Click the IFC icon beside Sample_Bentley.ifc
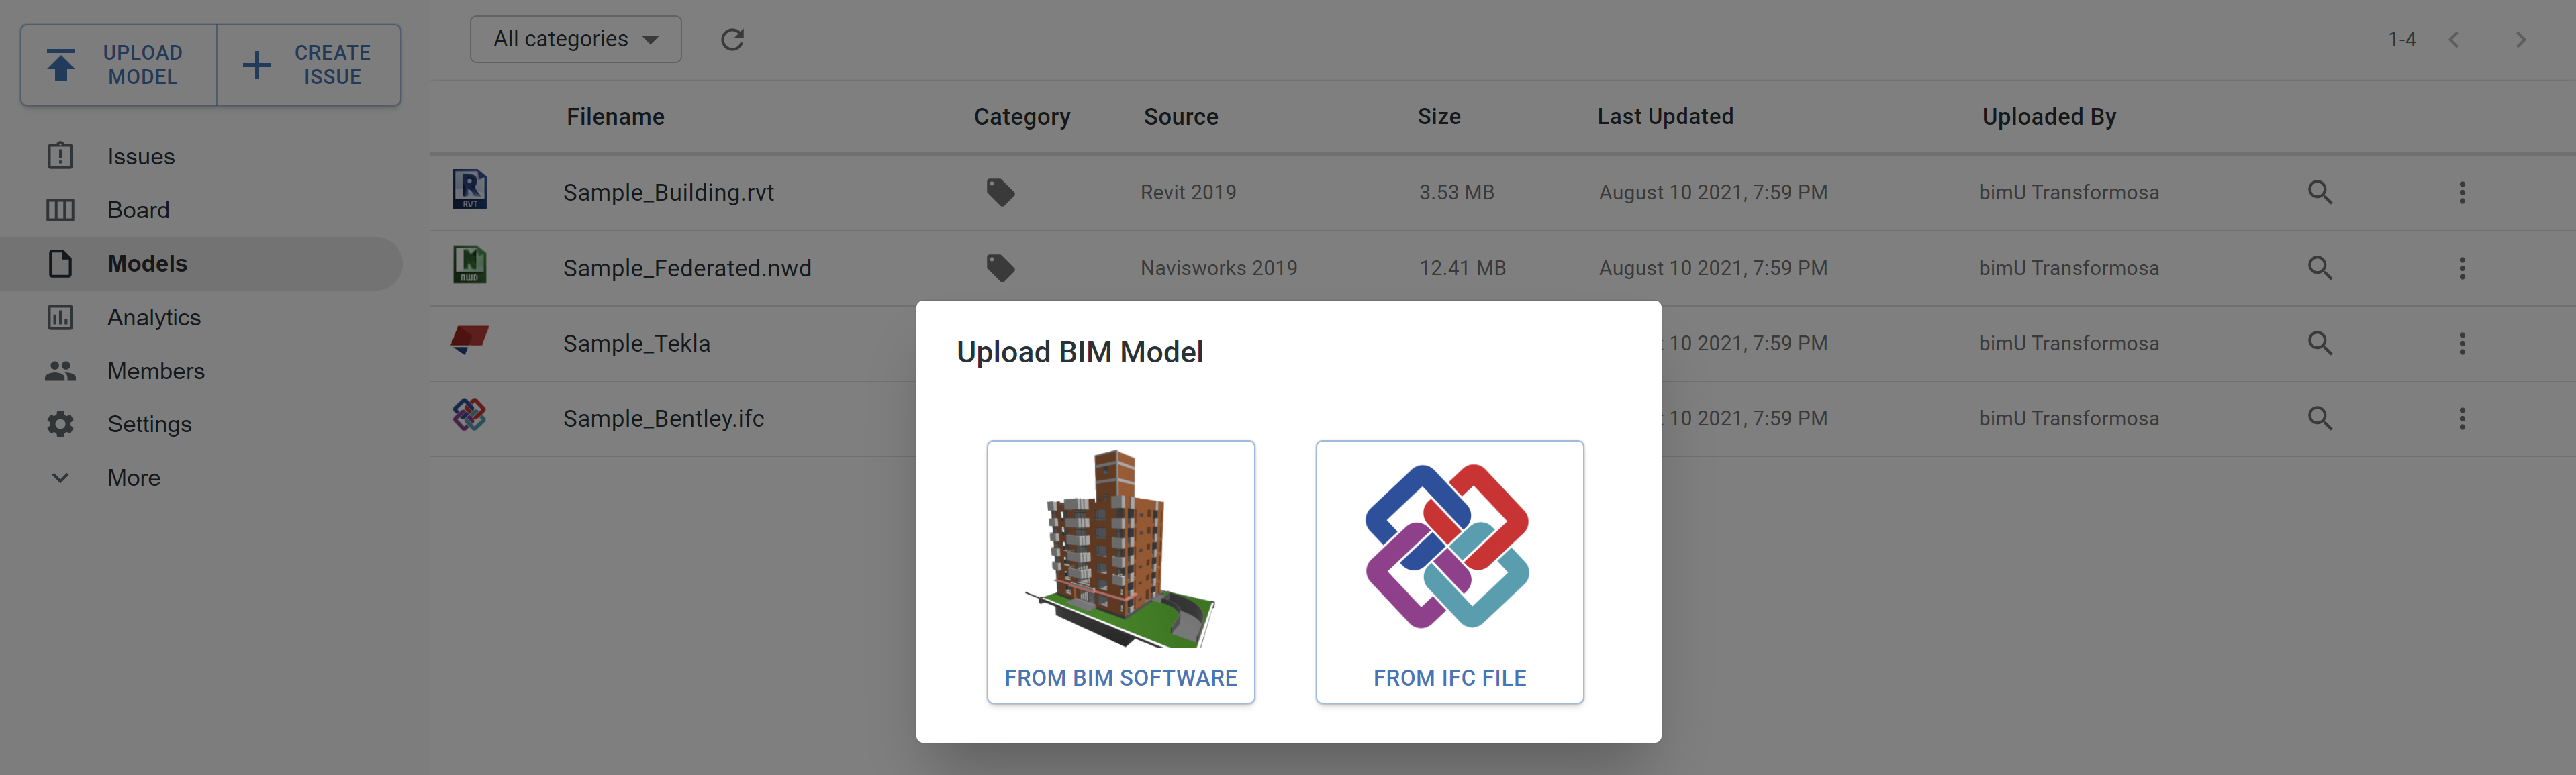The height and width of the screenshot is (775, 2576). coord(469,414)
